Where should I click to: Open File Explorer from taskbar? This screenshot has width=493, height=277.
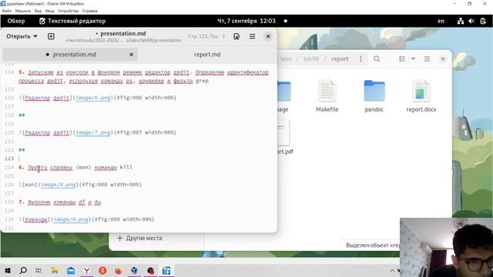[55, 270]
